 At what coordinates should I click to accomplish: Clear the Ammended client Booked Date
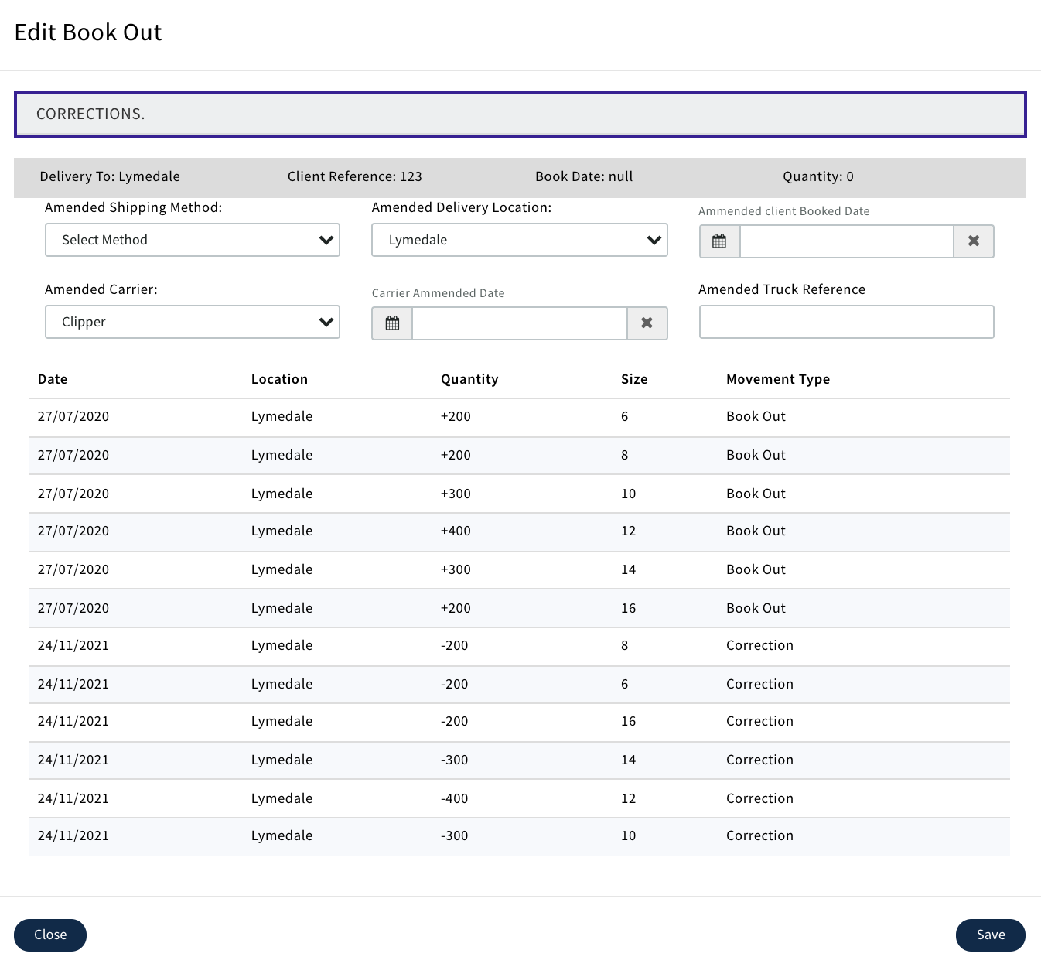(x=974, y=241)
